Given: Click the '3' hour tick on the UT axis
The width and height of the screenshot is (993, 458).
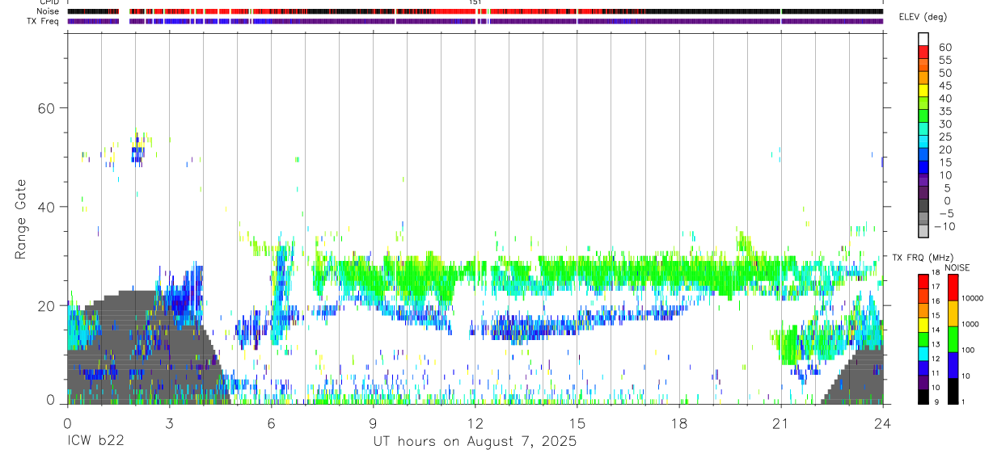Looking at the screenshot, I should click(x=169, y=422).
